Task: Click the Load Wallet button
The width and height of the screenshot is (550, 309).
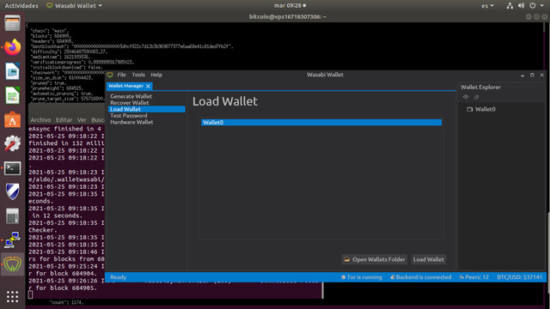Action: [x=428, y=259]
